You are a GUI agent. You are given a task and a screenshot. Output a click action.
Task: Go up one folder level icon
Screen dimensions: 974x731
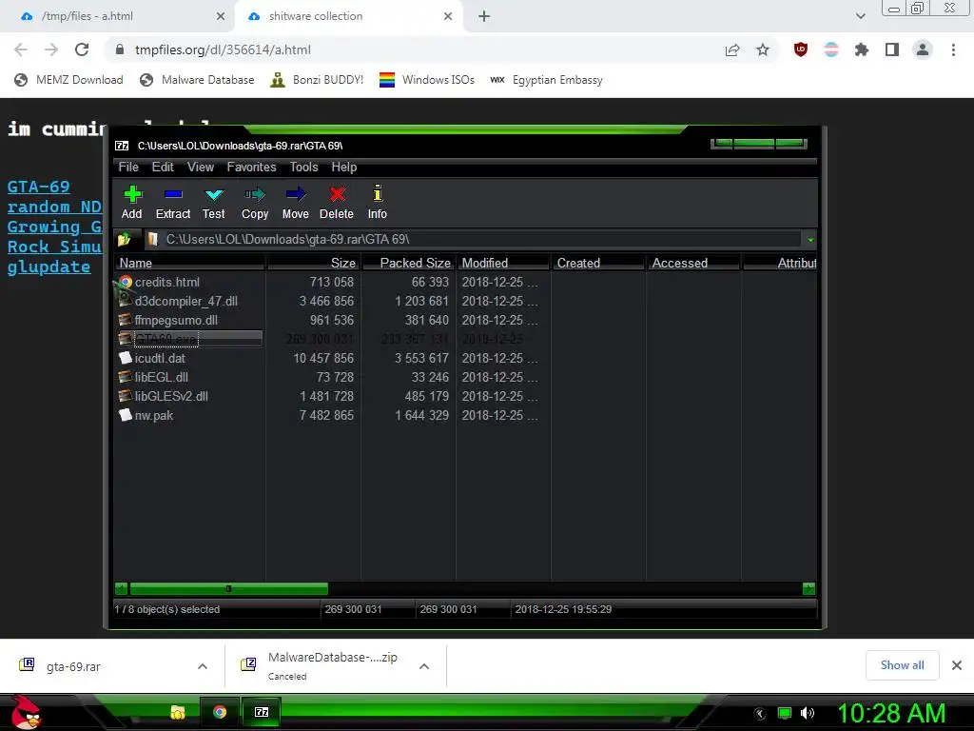(125, 239)
